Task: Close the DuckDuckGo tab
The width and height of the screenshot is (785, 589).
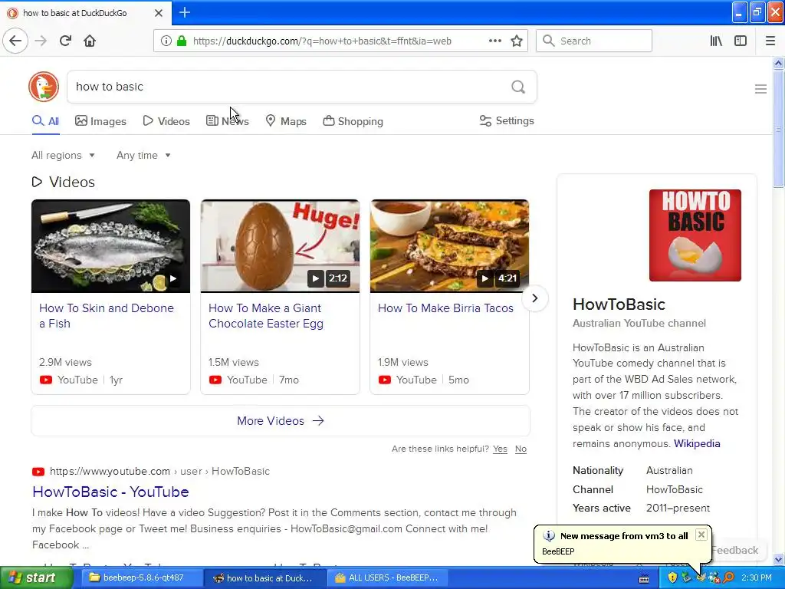Action: (x=158, y=13)
